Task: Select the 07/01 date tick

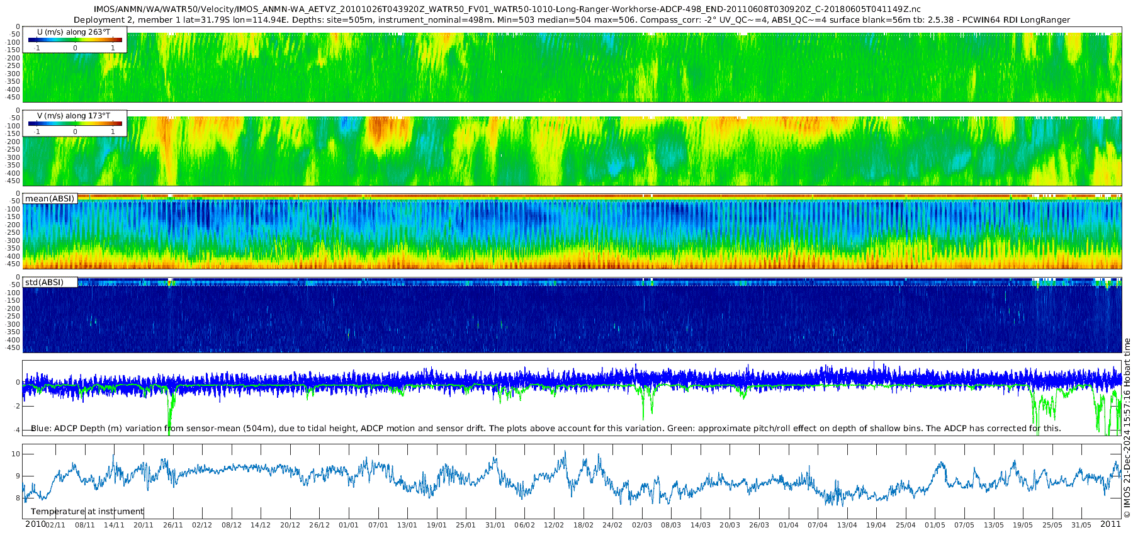Action: coord(378,526)
